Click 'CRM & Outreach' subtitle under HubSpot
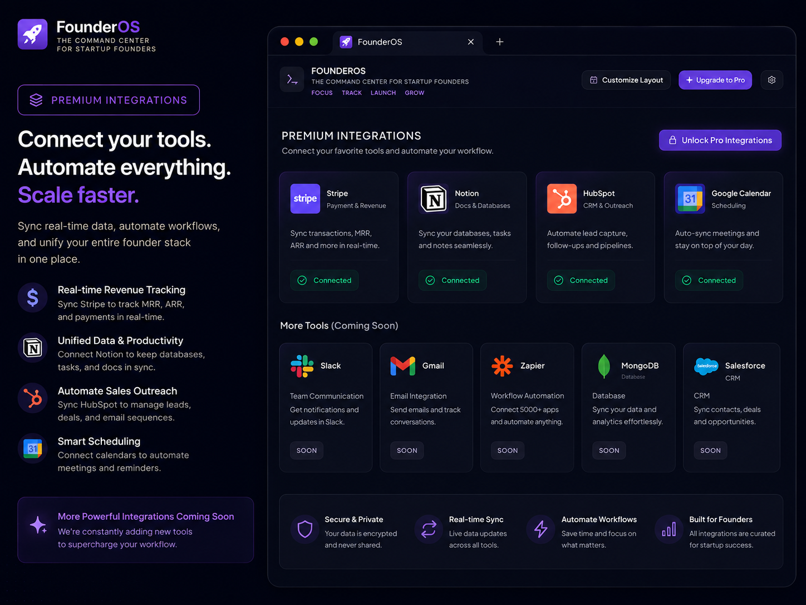The height and width of the screenshot is (605, 806). pyautogui.click(x=608, y=206)
